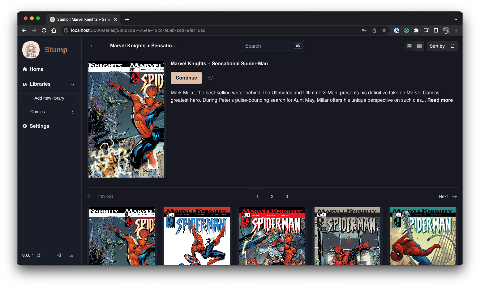Go to Home in the sidebar

pyautogui.click(x=33, y=69)
